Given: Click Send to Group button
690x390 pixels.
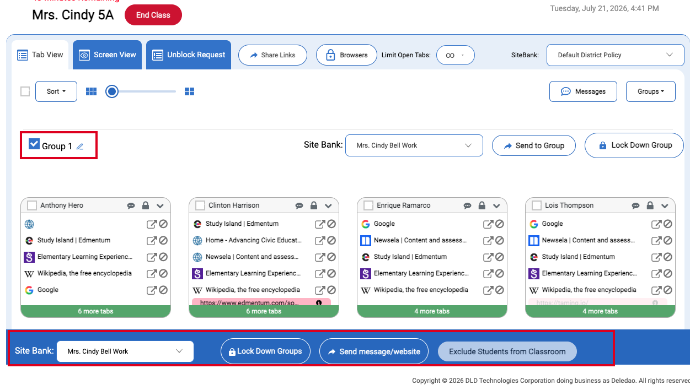Looking at the screenshot, I should pyautogui.click(x=534, y=145).
